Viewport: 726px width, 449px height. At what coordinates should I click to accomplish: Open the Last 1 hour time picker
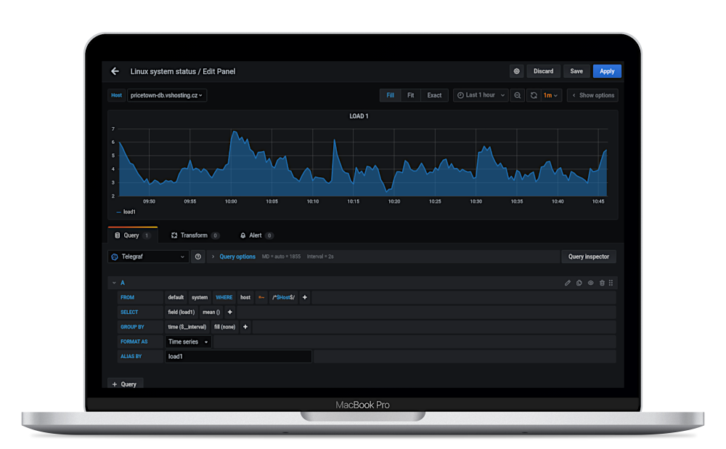(481, 95)
